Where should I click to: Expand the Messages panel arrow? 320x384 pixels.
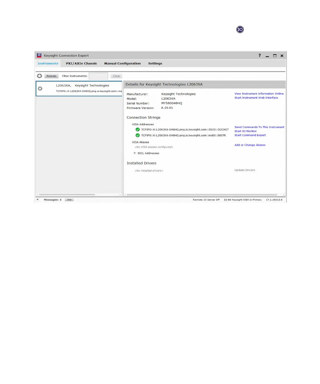[38, 200]
